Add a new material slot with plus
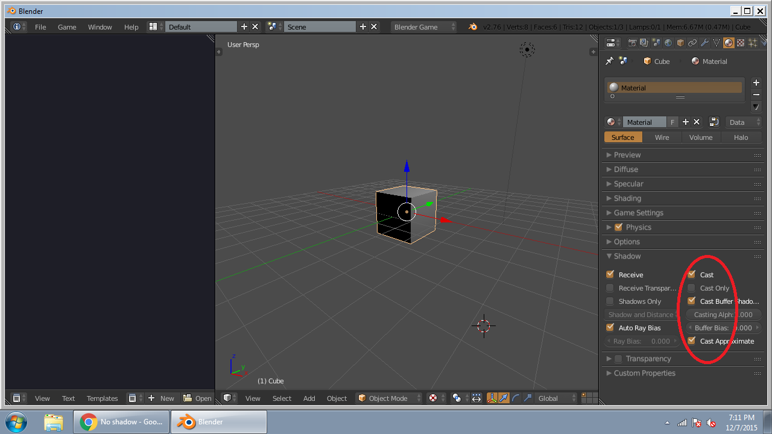The image size is (772, 434). tap(756, 83)
